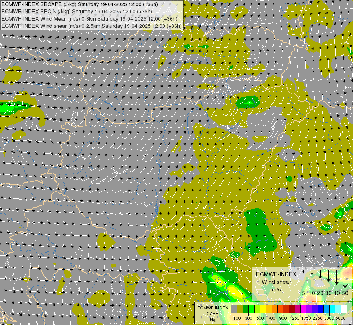Click the SBCIN (J/kg) title line

click(x=76, y=12)
